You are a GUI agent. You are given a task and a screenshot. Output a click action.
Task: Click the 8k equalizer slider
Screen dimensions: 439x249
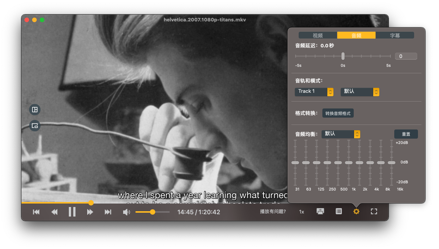(381, 163)
